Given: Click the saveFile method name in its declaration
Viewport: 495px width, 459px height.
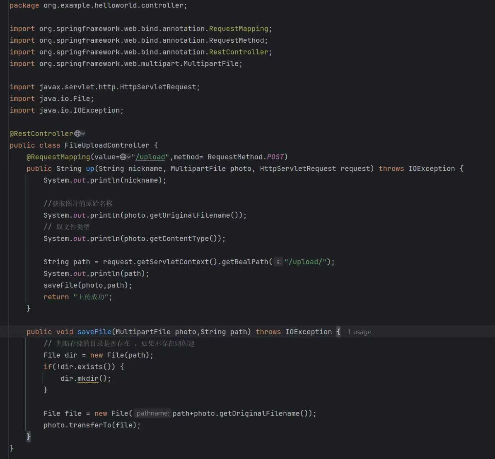Looking at the screenshot, I should (94, 332).
